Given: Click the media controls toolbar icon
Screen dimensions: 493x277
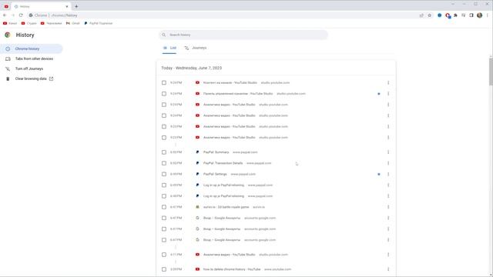Looking at the screenshot, I should click(x=464, y=15).
